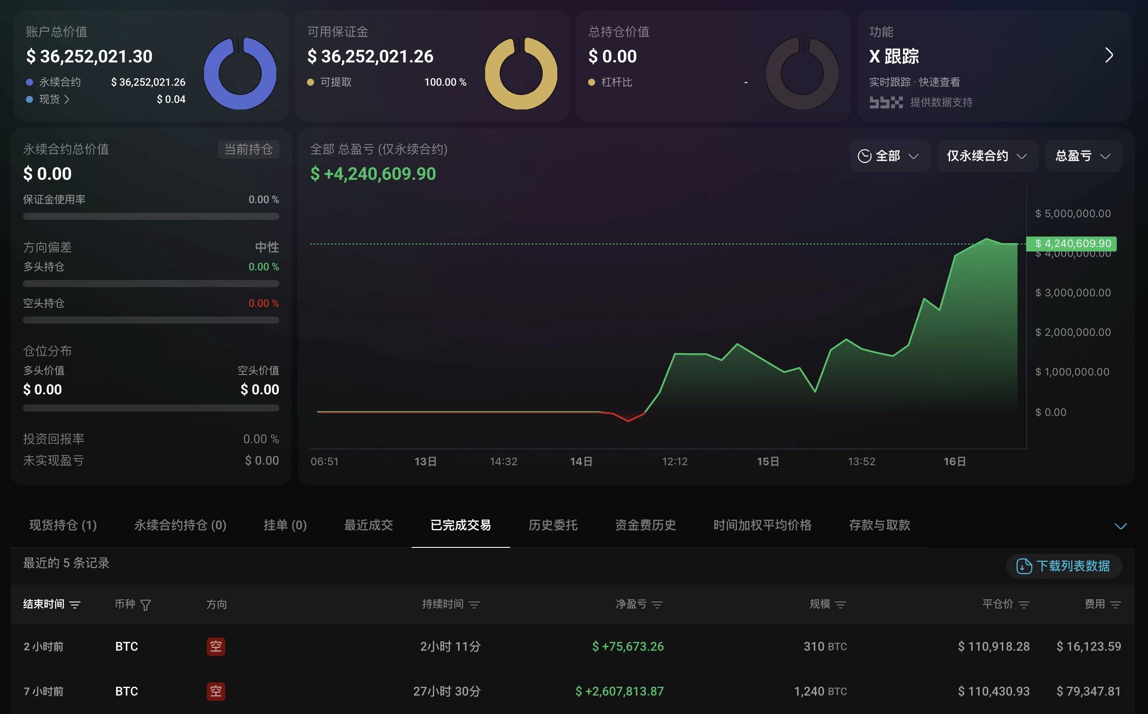Click the sort icon next to 规模
The image size is (1148, 714).
coord(841,605)
